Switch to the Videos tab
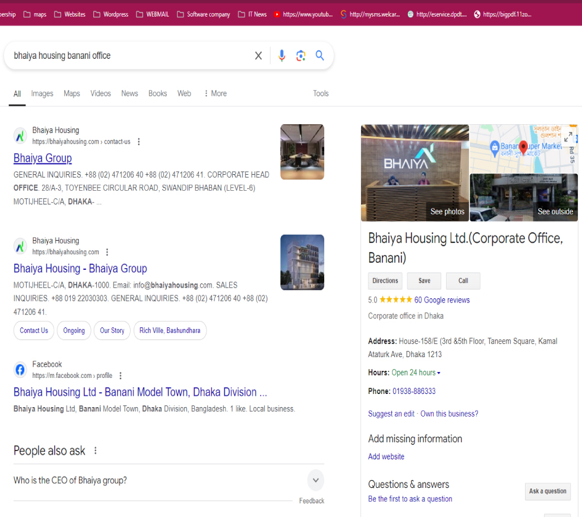Image resolution: width=582 pixels, height=517 pixels. point(100,94)
